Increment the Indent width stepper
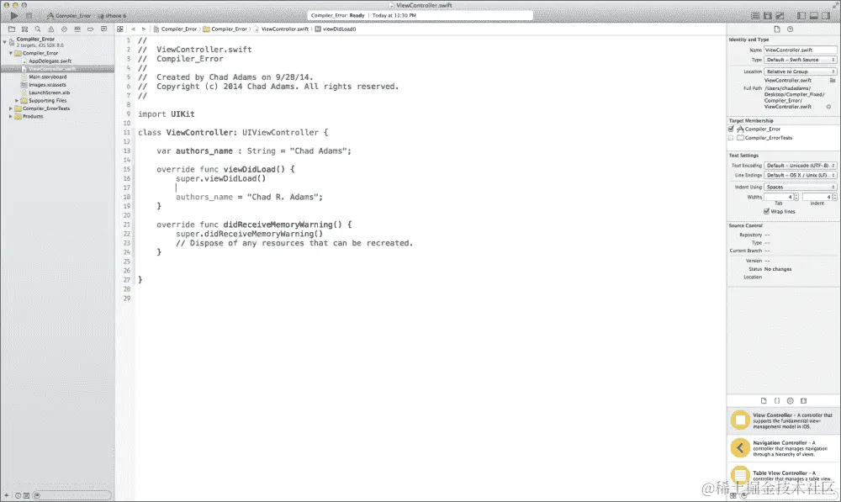The image size is (841, 502). [x=835, y=195]
